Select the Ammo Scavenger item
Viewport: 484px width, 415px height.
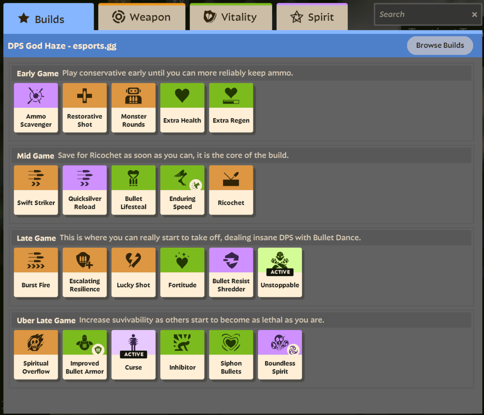point(36,107)
